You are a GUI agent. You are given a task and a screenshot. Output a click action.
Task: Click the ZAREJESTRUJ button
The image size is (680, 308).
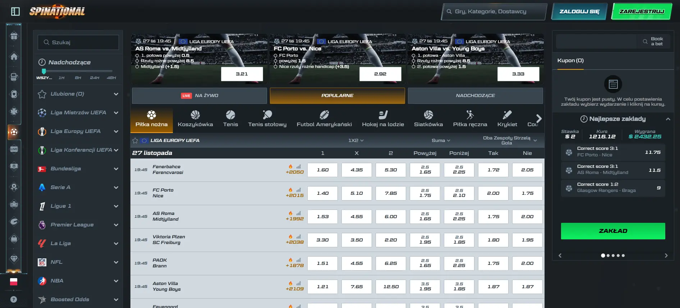[x=642, y=12]
